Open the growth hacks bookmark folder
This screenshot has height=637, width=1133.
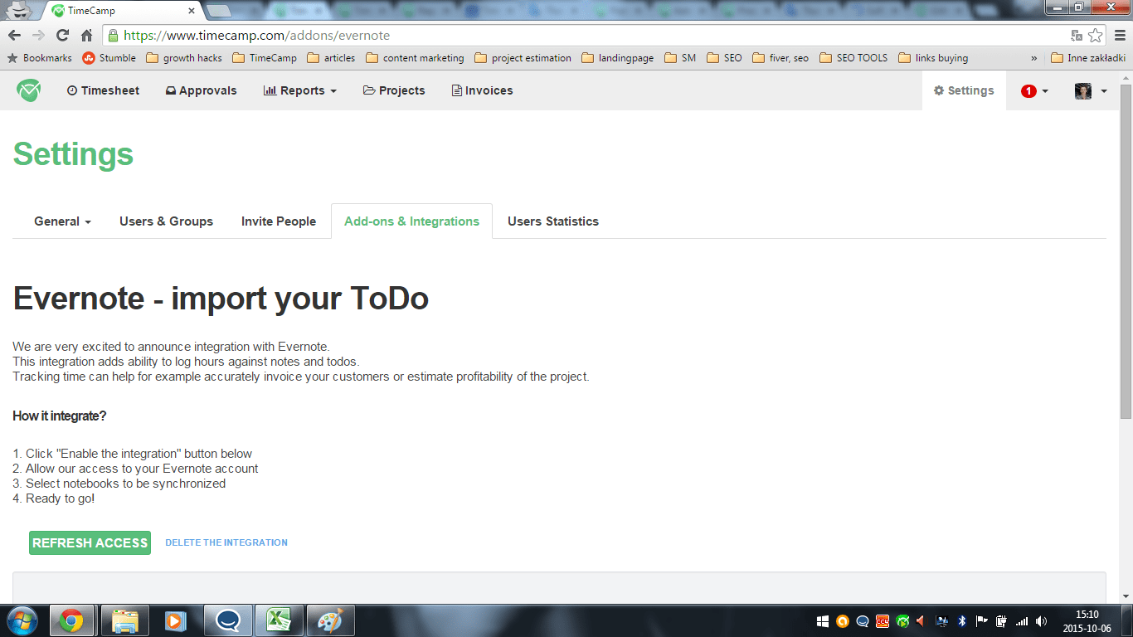pyautogui.click(x=184, y=58)
